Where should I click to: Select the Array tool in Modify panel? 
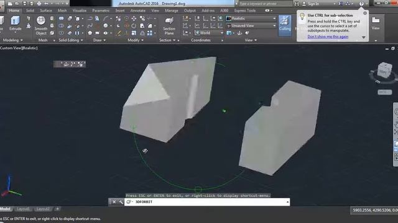[x=150, y=33]
